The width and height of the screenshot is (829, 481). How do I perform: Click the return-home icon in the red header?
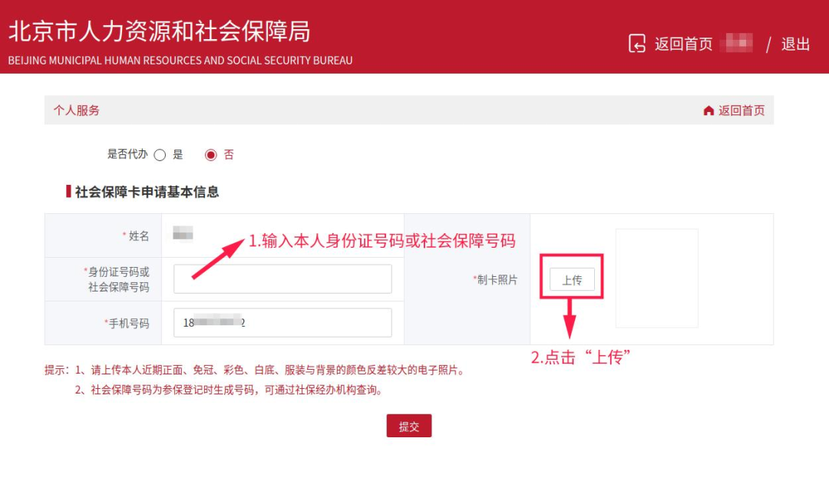[x=637, y=44]
